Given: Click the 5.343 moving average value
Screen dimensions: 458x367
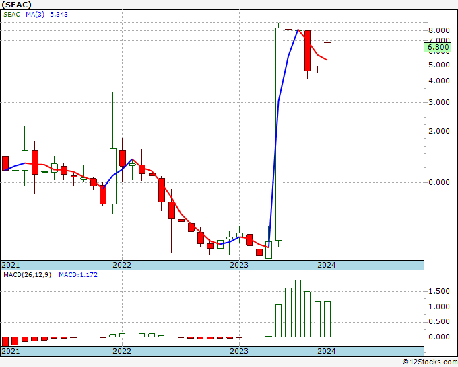Looking at the screenshot, I should pos(59,15).
